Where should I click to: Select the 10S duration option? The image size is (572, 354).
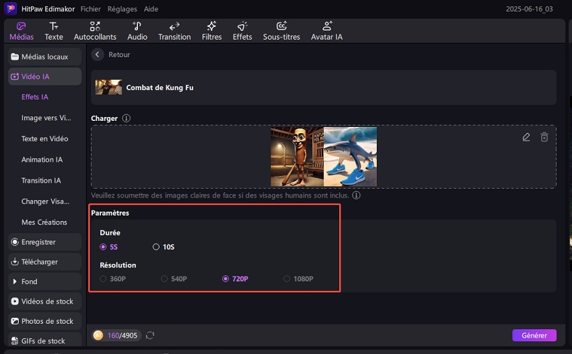click(x=157, y=247)
